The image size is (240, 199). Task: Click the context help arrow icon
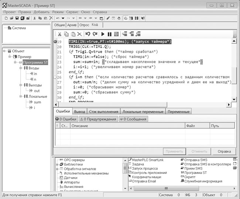coord(143,18)
